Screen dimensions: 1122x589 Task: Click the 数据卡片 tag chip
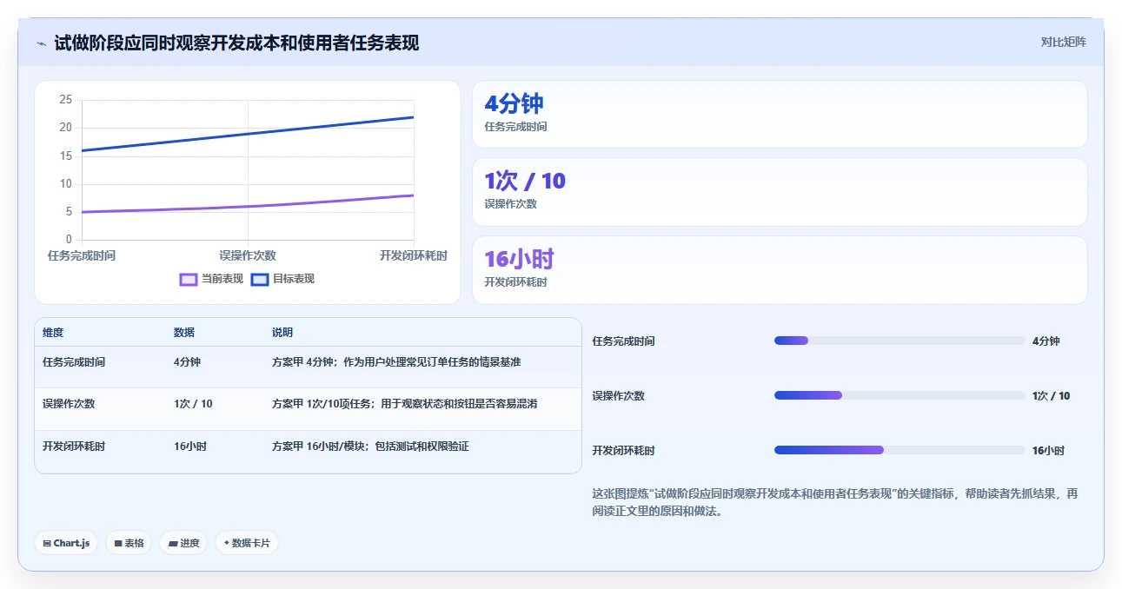click(247, 543)
